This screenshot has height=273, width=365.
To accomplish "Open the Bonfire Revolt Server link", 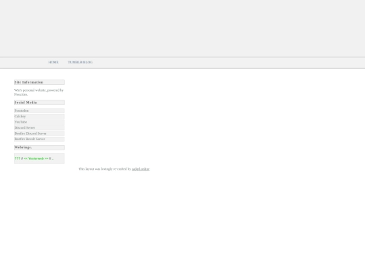I will pos(39,139).
